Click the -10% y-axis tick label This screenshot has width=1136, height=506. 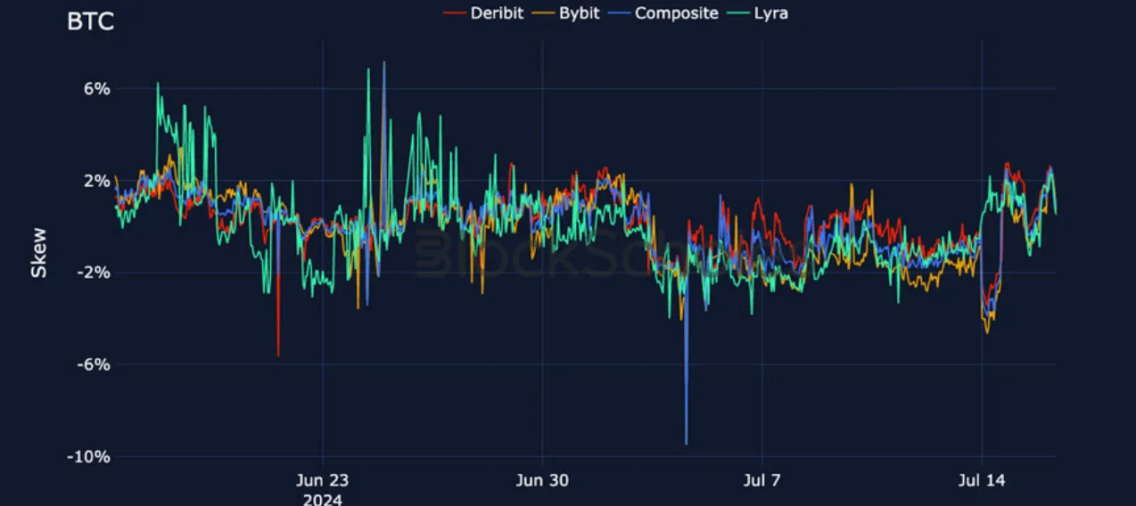[91, 456]
